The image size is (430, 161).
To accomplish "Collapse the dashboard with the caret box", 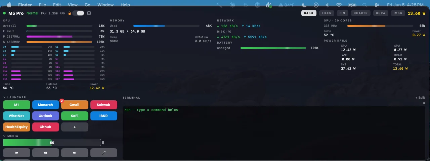I will 89,13.
